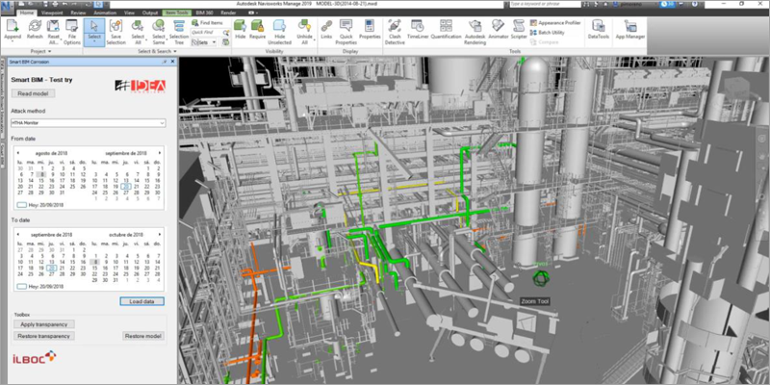Open Batch Utility
Screen dimensions: 770x385
coord(548,33)
